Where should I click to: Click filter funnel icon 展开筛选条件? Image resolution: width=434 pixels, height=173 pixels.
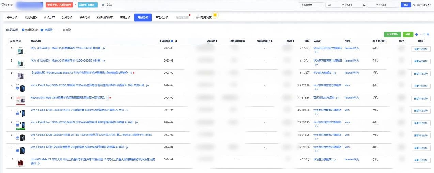(414, 5)
